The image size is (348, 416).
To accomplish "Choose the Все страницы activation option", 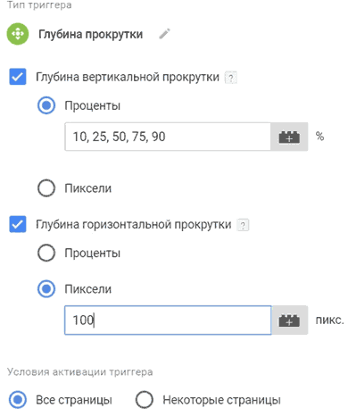I will (18, 400).
